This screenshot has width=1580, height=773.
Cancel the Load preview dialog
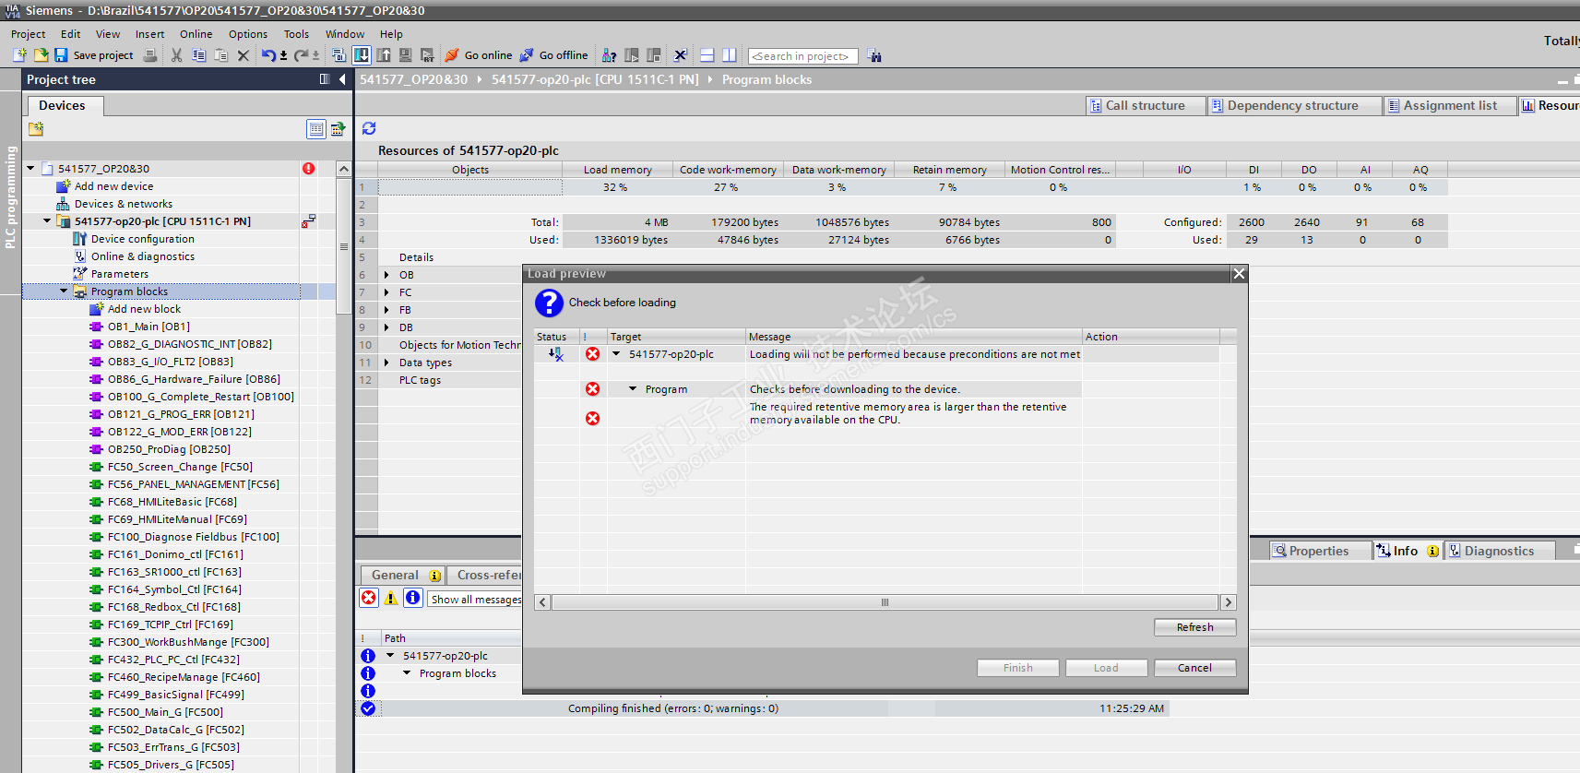pos(1194,668)
